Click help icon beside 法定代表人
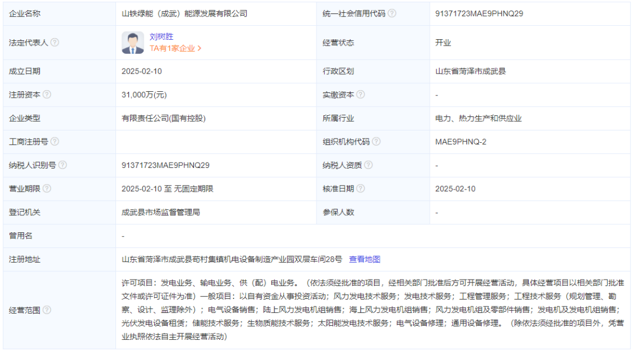633x351 pixels. [x=55, y=42]
